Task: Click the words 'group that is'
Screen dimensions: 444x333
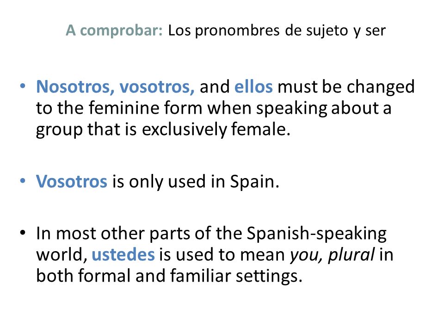Action: tap(86, 130)
